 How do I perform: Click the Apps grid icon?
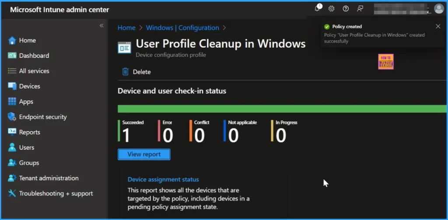tap(12, 101)
